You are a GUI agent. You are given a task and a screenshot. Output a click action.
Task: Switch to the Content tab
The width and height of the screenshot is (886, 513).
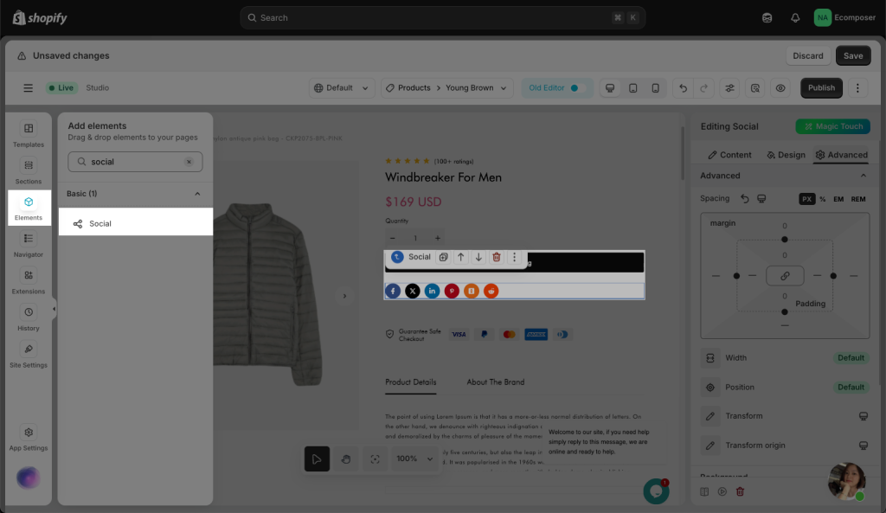point(729,155)
